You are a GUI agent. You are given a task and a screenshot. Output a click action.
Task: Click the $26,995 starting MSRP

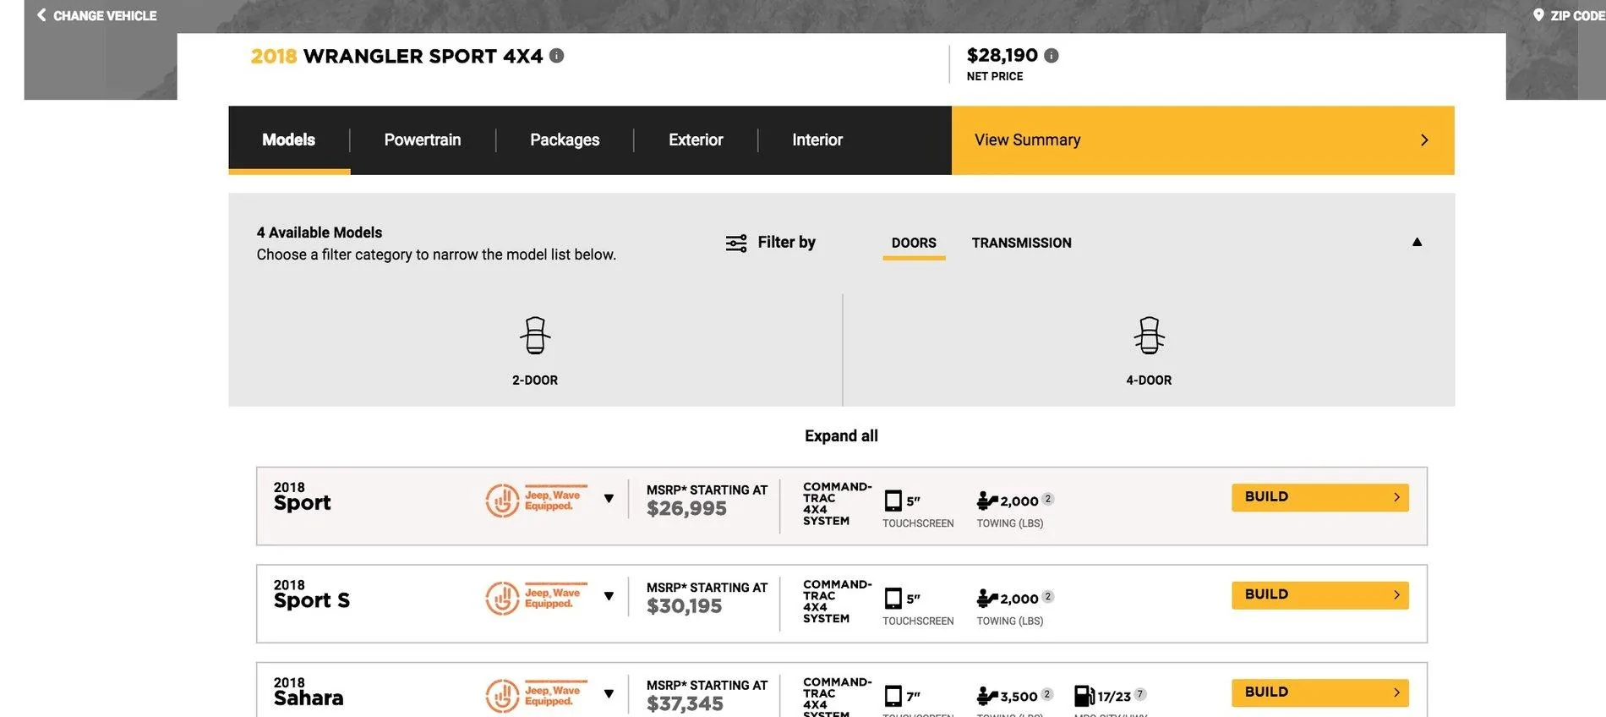(686, 509)
